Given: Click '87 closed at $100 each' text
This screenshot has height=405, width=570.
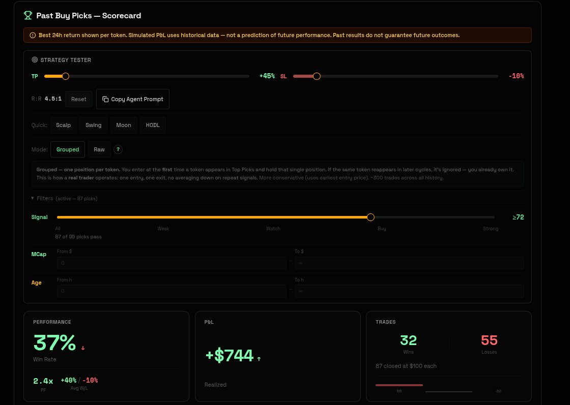Looking at the screenshot, I should (x=406, y=366).
